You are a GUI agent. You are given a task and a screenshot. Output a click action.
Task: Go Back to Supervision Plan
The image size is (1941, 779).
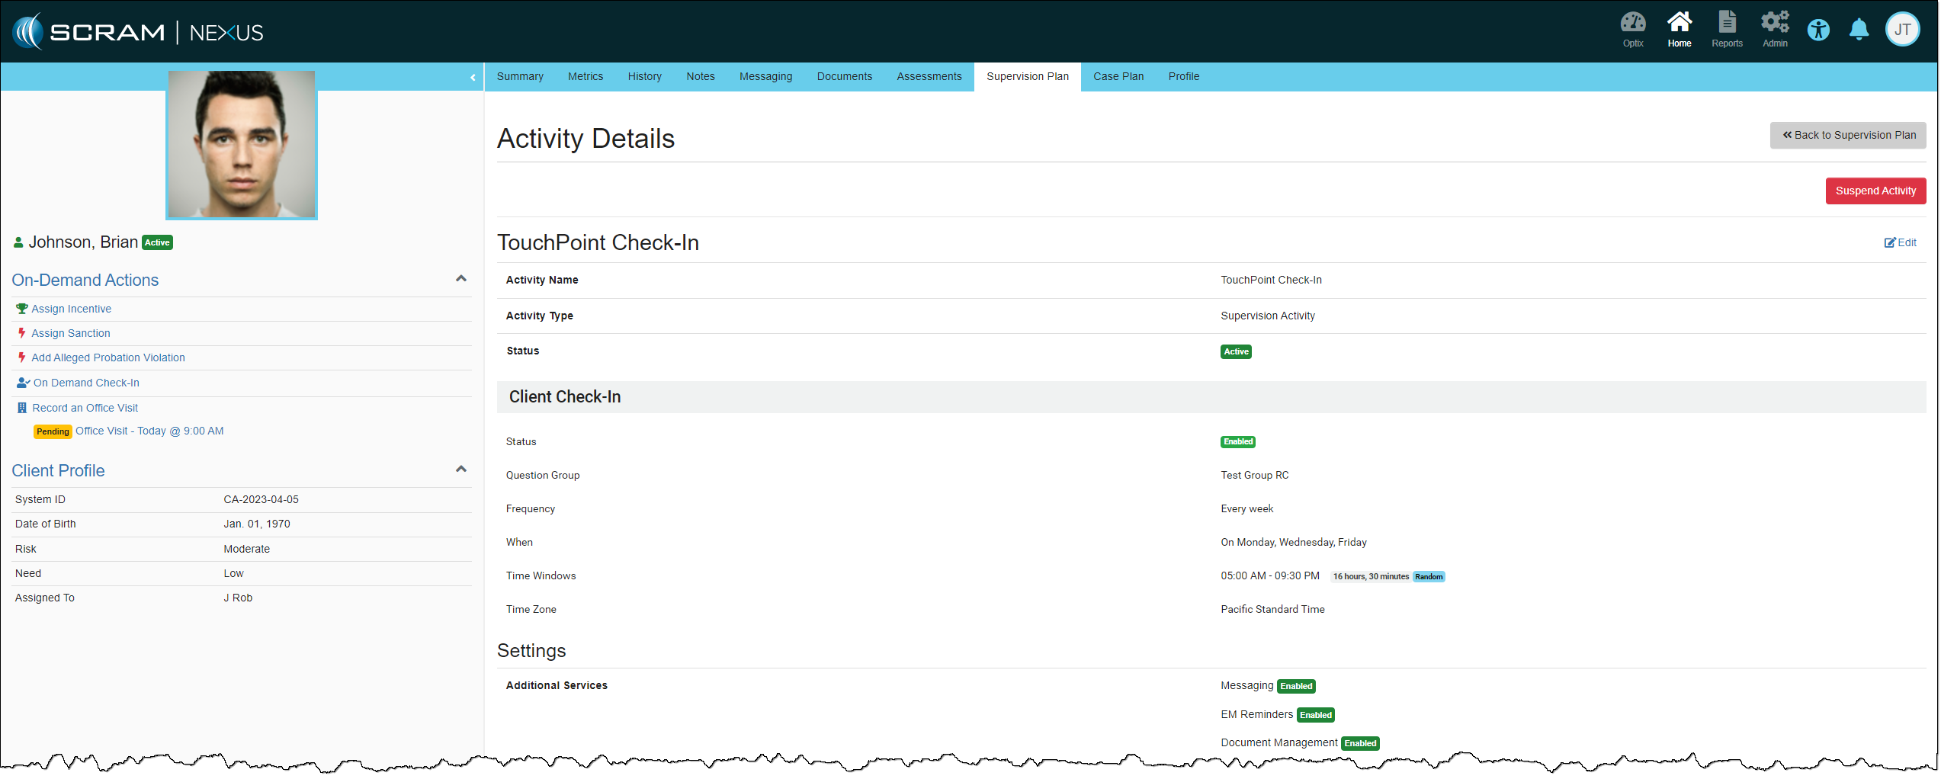(x=1847, y=135)
